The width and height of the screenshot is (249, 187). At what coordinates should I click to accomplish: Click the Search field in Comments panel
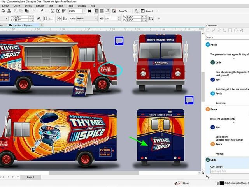tap(226, 37)
